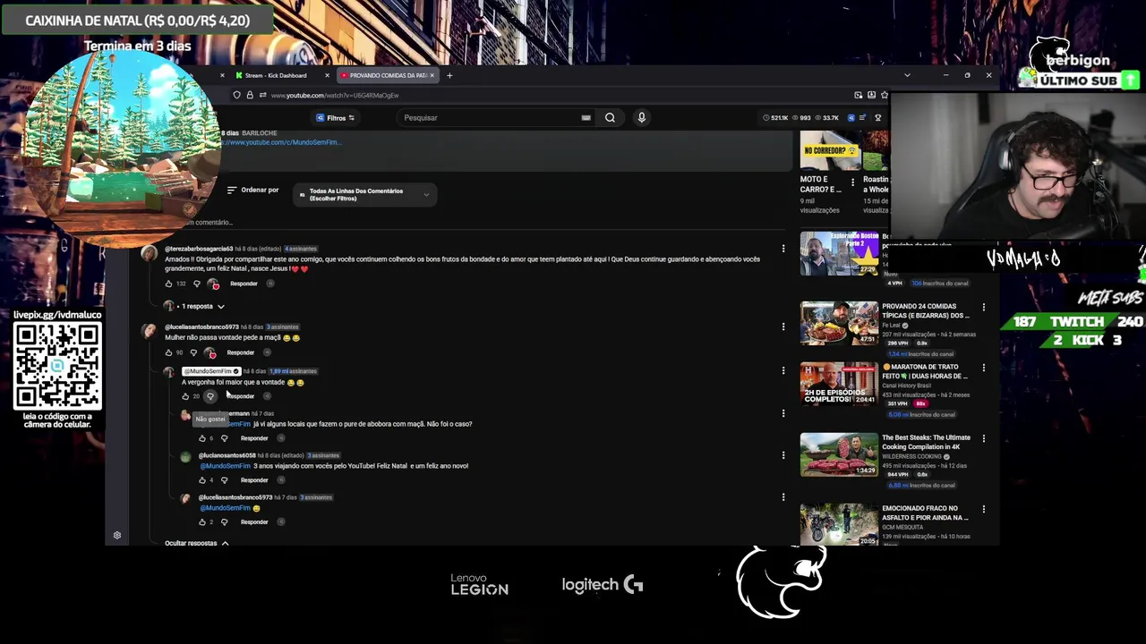1146x644 pixels.
Task: Like the reply by @lucianosantos6058
Action: pos(202,480)
